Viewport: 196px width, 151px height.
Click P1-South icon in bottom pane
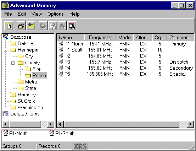tap(52, 133)
